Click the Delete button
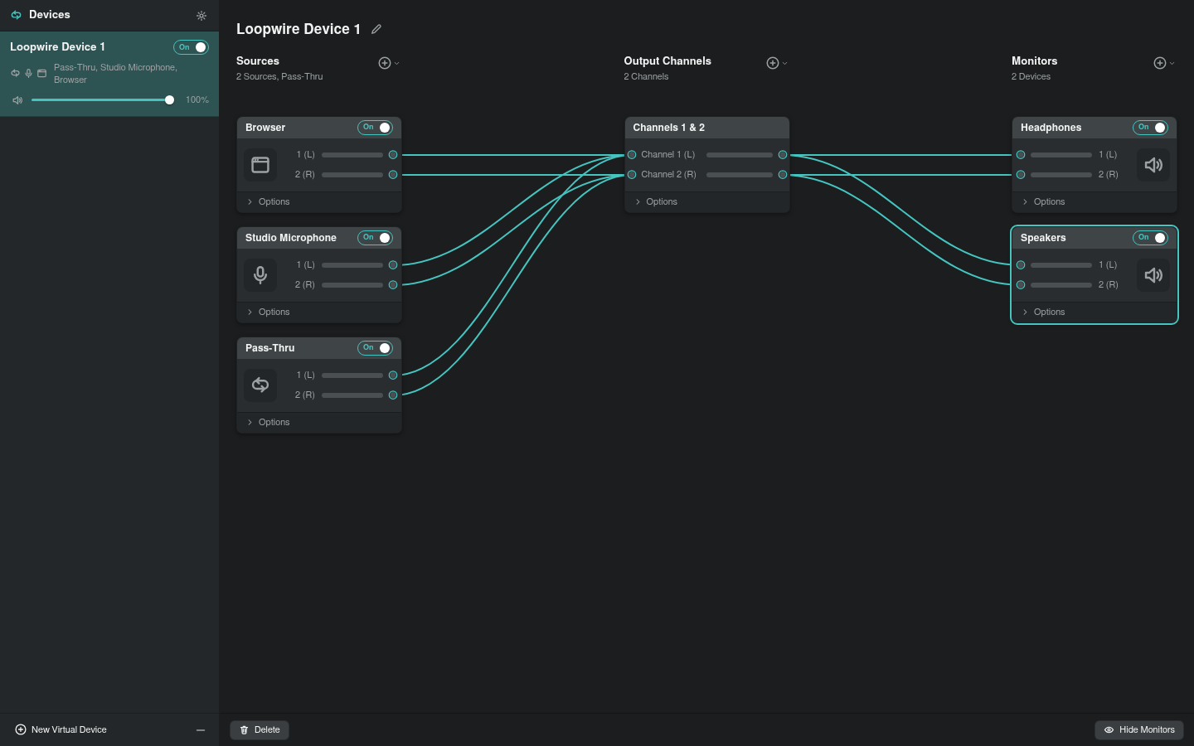The height and width of the screenshot is (746, 1194). point(260,730)
